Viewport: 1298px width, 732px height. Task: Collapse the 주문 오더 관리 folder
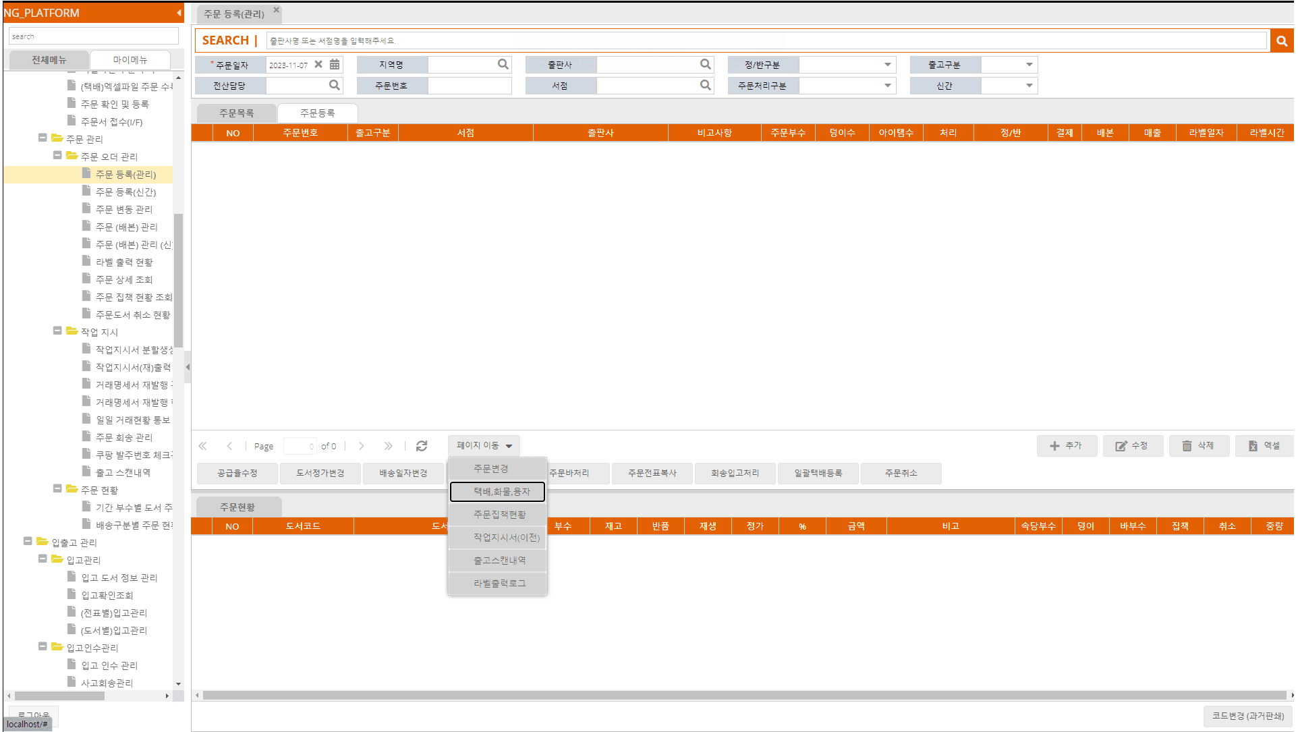pyautogui.click(x=57, y=156)
